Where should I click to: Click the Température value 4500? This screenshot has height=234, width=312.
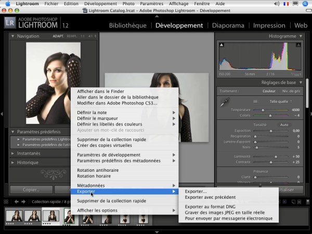(x=295, y=110)
